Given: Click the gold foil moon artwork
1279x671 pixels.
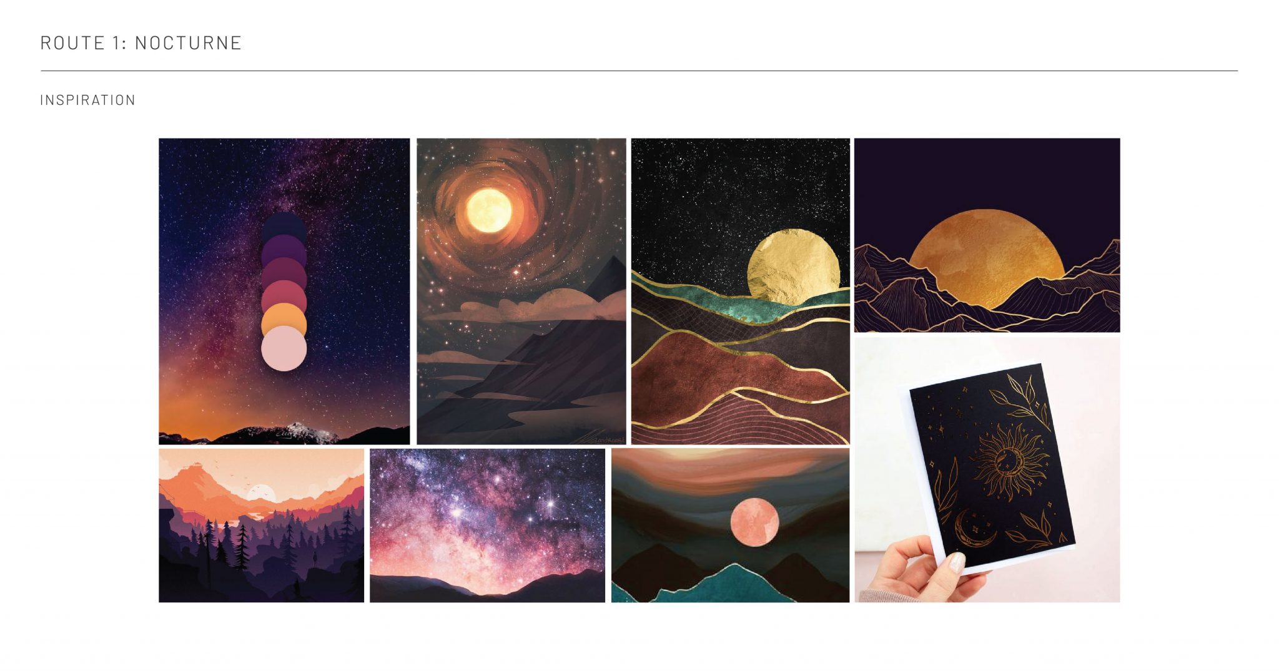Looking at the screenshot, I should [x=740, y=291].
